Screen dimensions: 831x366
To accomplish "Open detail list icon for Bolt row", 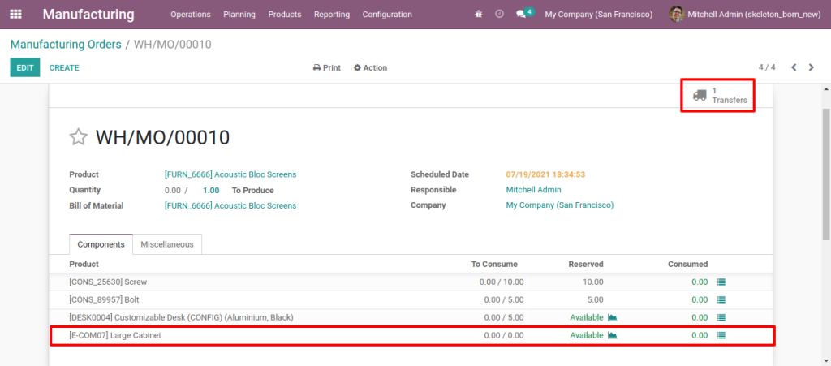I will click(721, 300).
